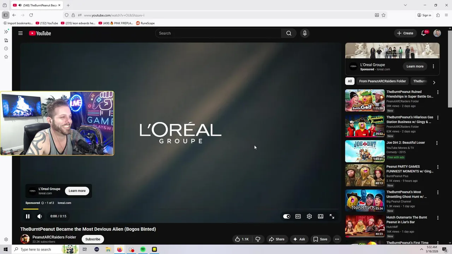Open options for sidebar L'Oreal ad

pyautogui.click(x=433, y=66)
